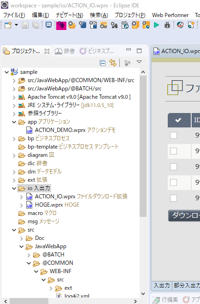Screen dimensions: 200x304
Task: Minimize the project explorer panel
Action: pos(129,50)
